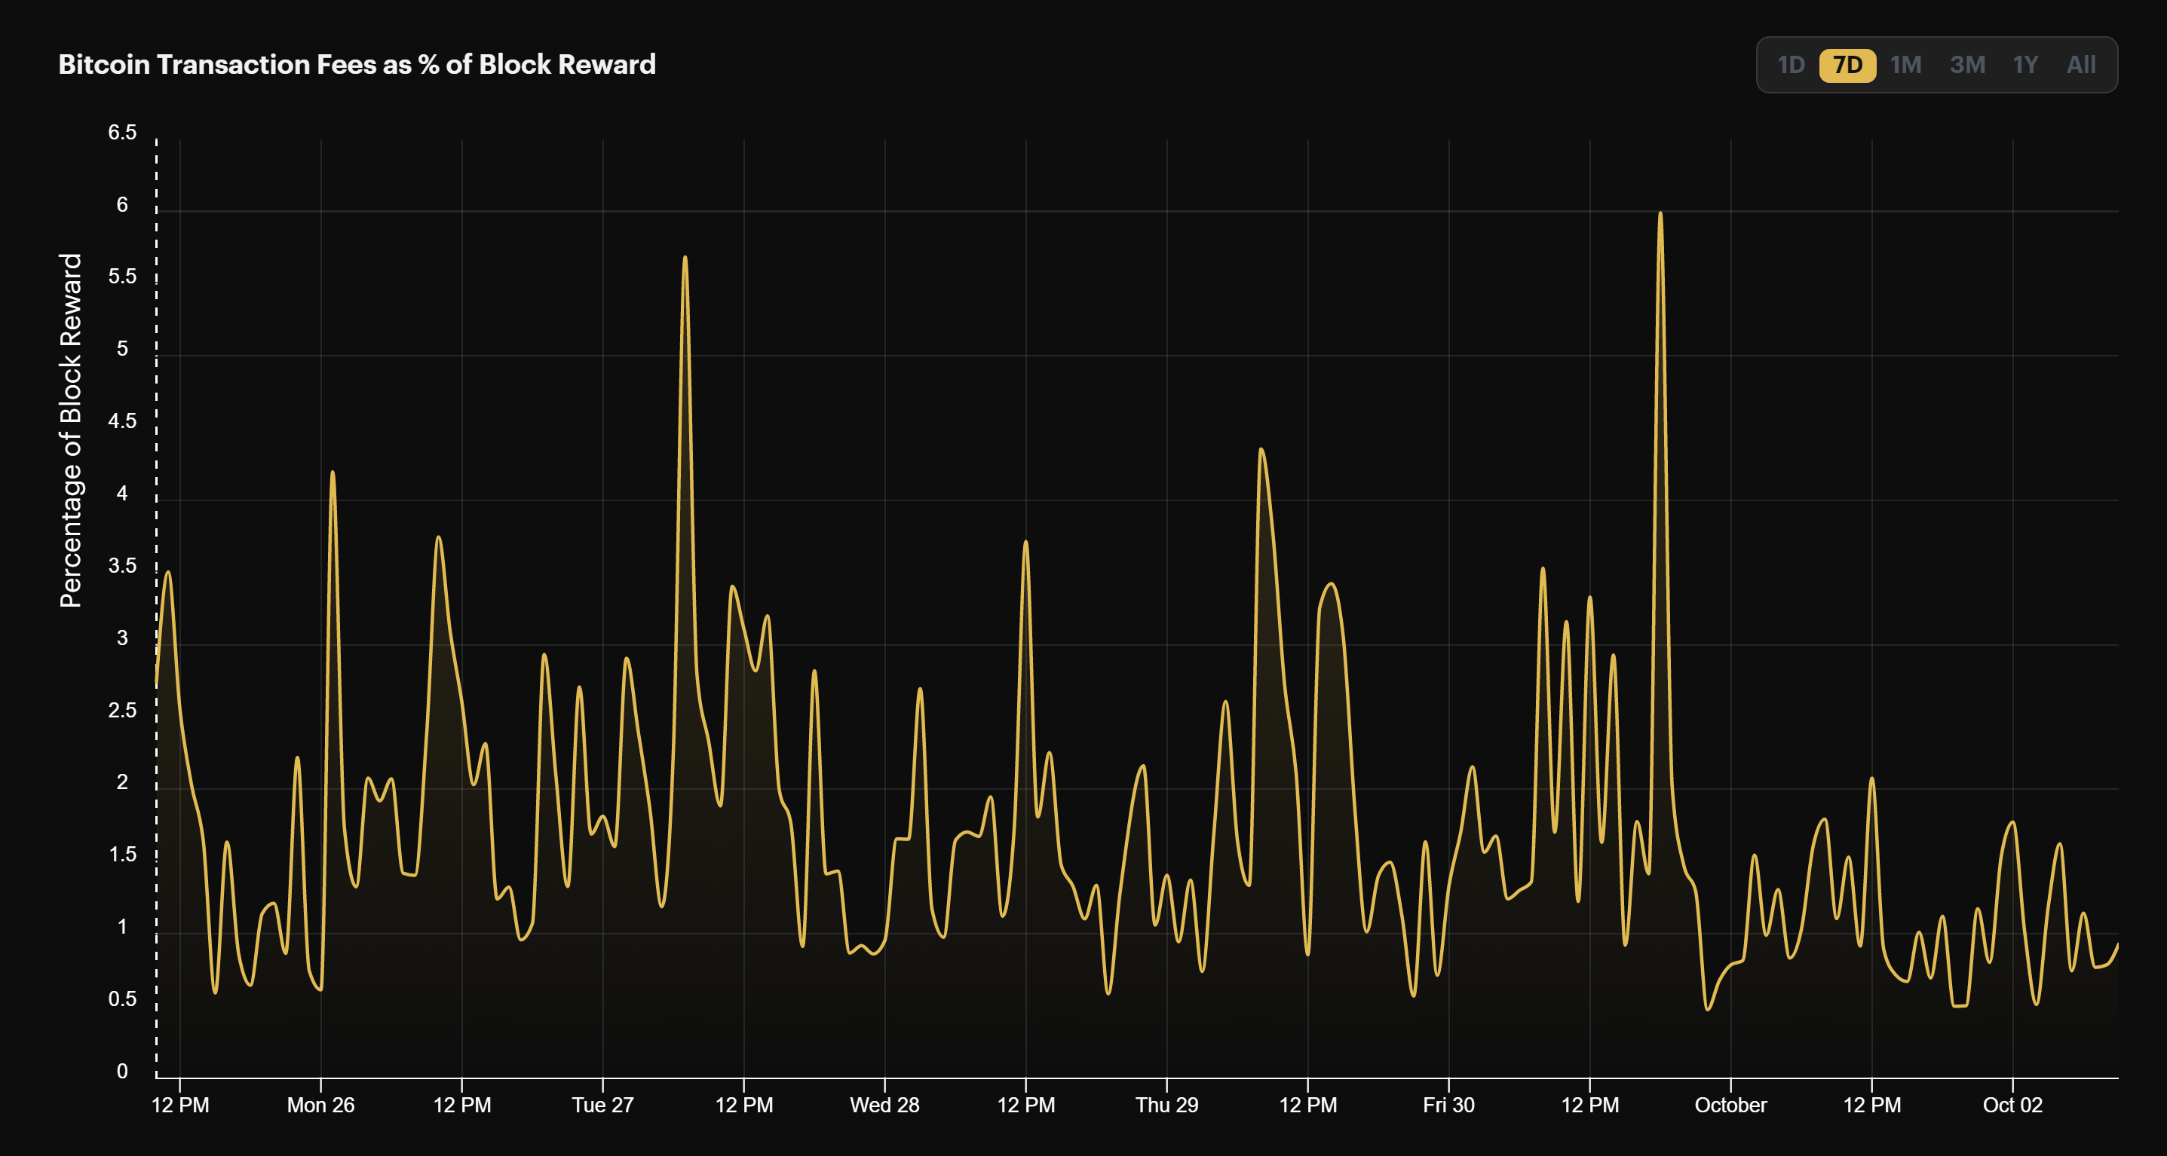Image resolution: width=2167 pixels, height=1156 pixels.
Task: Select the 3M range option
Action: pos(1968,65)
